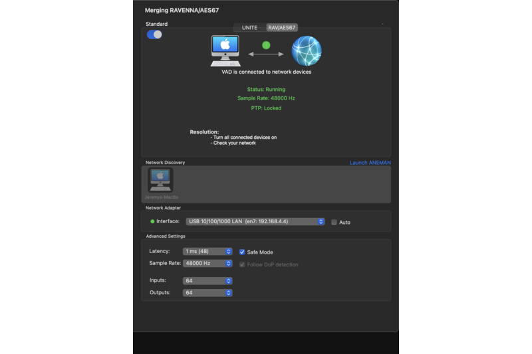Click the 'Sample Rate: 48000 Hz' status text

click(x=267, y=98)
